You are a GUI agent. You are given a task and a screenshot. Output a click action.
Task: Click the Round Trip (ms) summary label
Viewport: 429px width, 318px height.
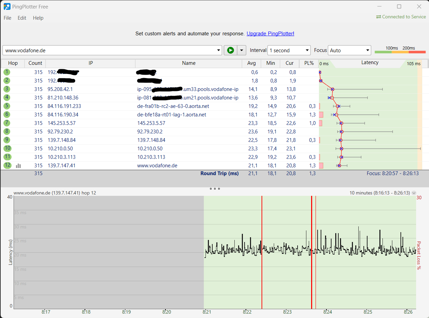[x=219, y=173]
